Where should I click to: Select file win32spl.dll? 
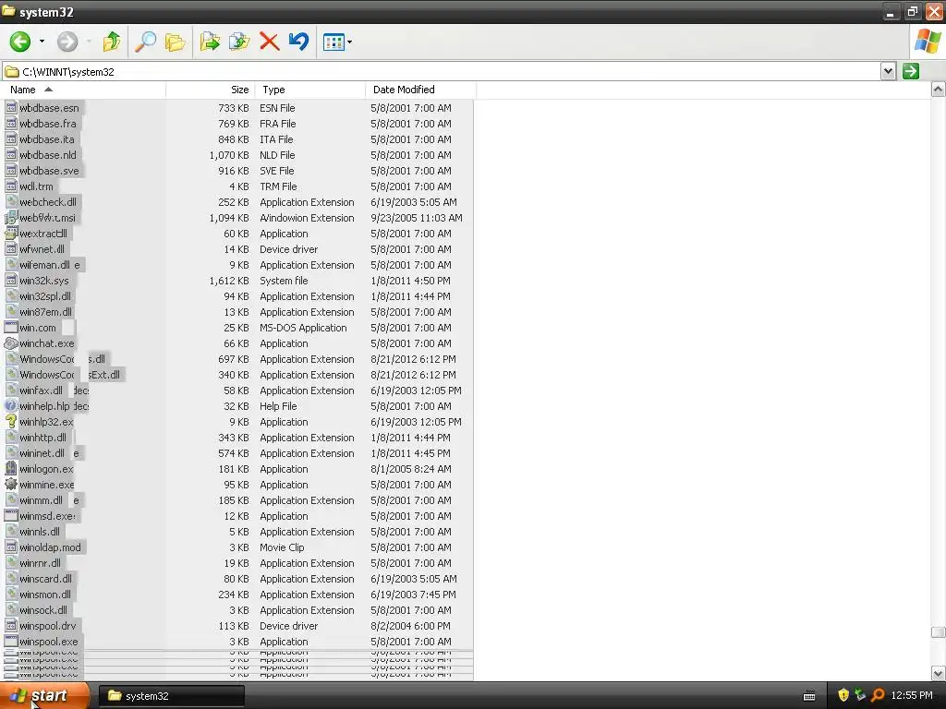click(x=45, y=296)
